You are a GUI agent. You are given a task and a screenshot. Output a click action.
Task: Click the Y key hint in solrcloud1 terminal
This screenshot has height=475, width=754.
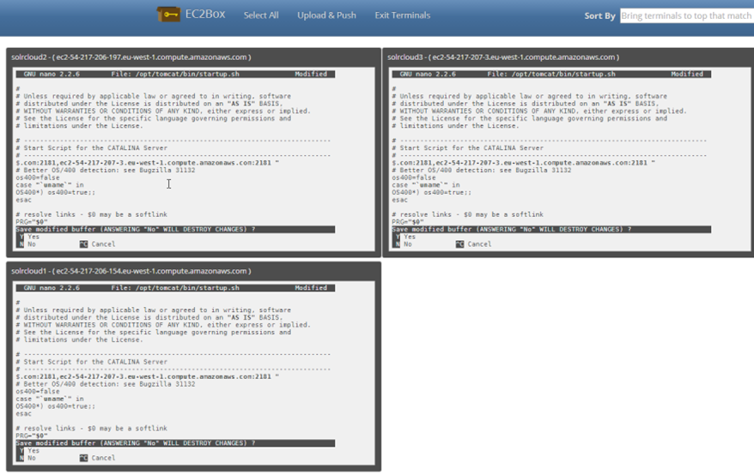click(21, 450)
